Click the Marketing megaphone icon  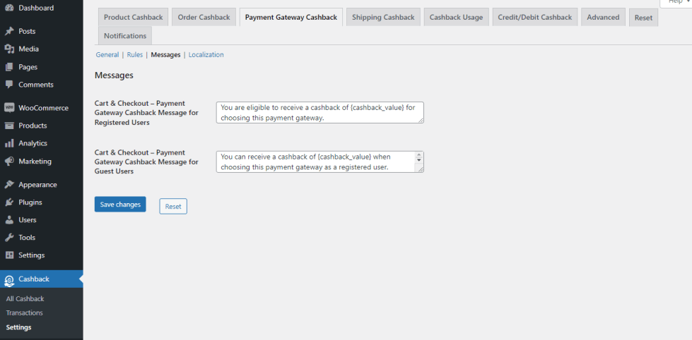coord(9,161)
